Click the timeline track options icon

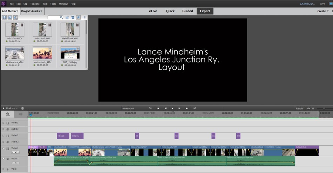[8, 114]
